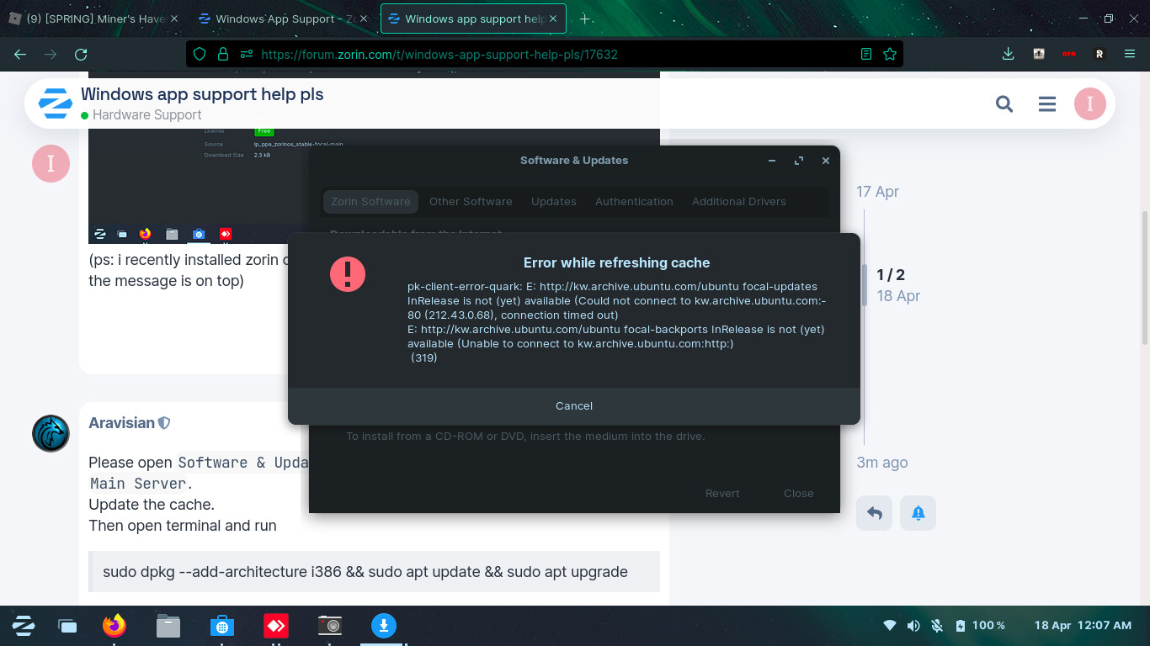
Task: Open the volume speaker tray icon
Action: point(913,626)
